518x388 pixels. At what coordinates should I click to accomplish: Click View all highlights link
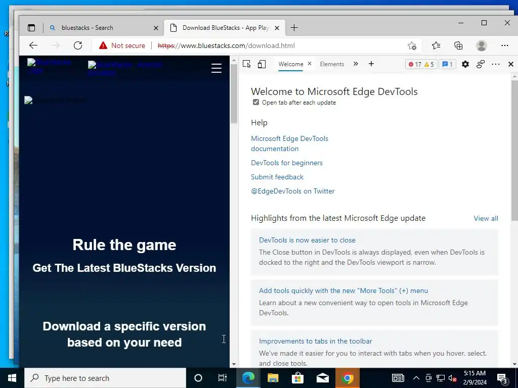tap(486, 218)
